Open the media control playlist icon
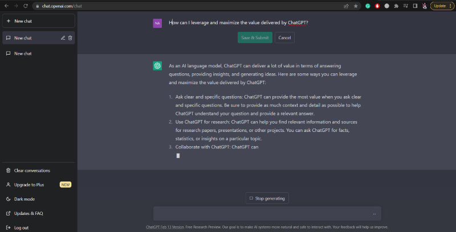 (x=406, y=6)
